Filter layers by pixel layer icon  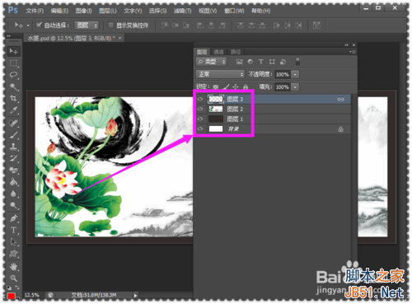240,62
